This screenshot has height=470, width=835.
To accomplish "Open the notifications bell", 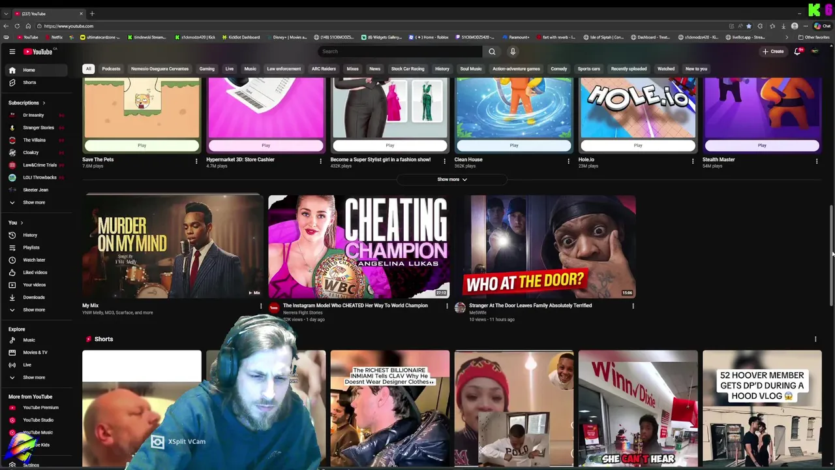I will [x=797, y=52].
